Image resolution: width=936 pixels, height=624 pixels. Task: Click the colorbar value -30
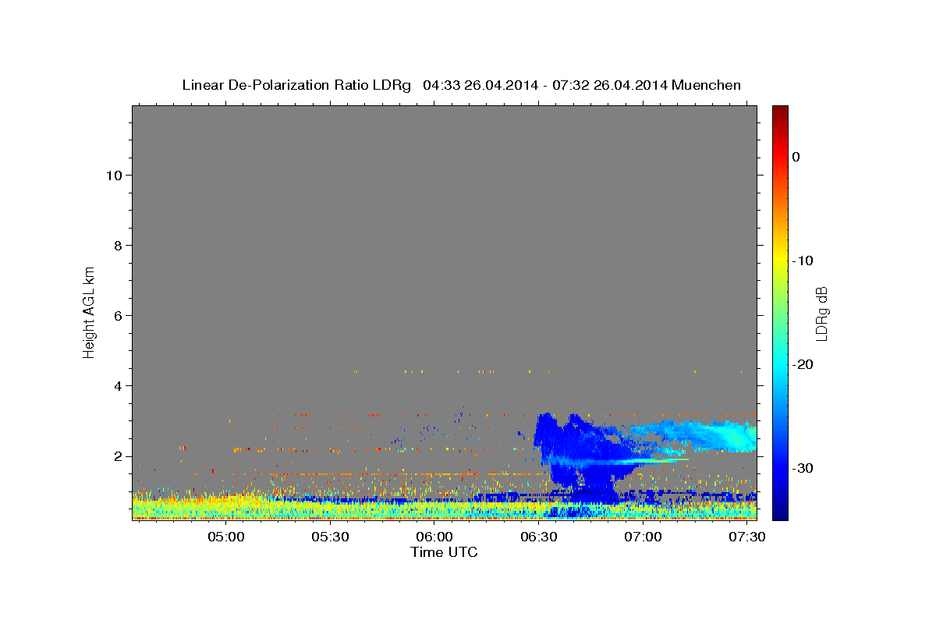coord(803,468)
